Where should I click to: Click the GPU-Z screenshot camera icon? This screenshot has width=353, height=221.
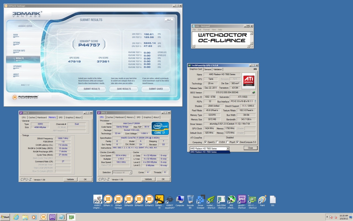255,69
